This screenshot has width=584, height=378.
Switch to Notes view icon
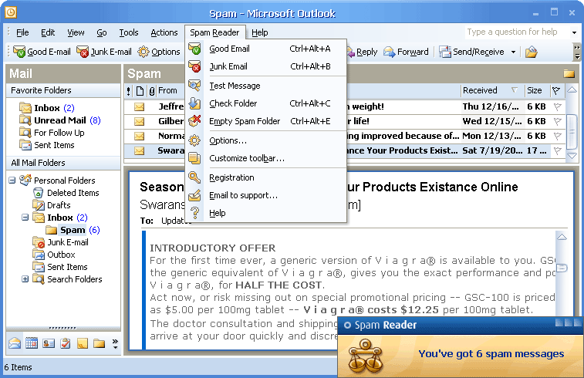coord(83,343)
